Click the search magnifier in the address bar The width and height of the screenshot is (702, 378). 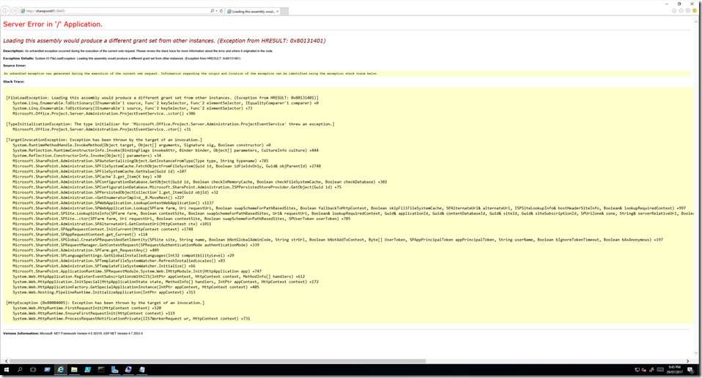pyautogui.click(x=212, y=11)
